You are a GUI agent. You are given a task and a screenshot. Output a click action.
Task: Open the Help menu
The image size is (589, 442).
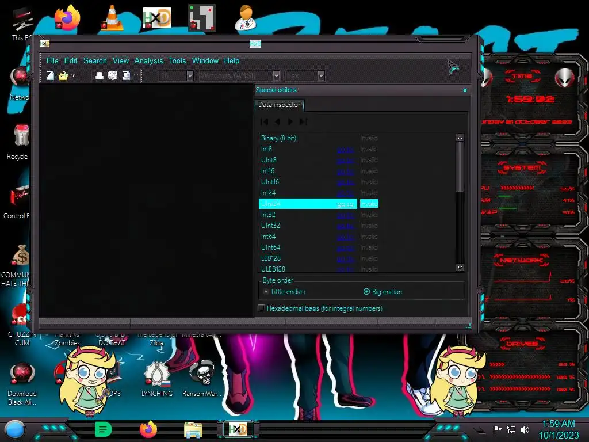point(231,61)
